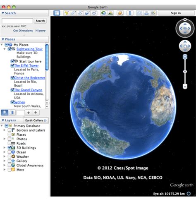This screenshot has height=202, width=196.
Task: Expand the Borders and Labels layer
Action: click(x=5, y=130)
